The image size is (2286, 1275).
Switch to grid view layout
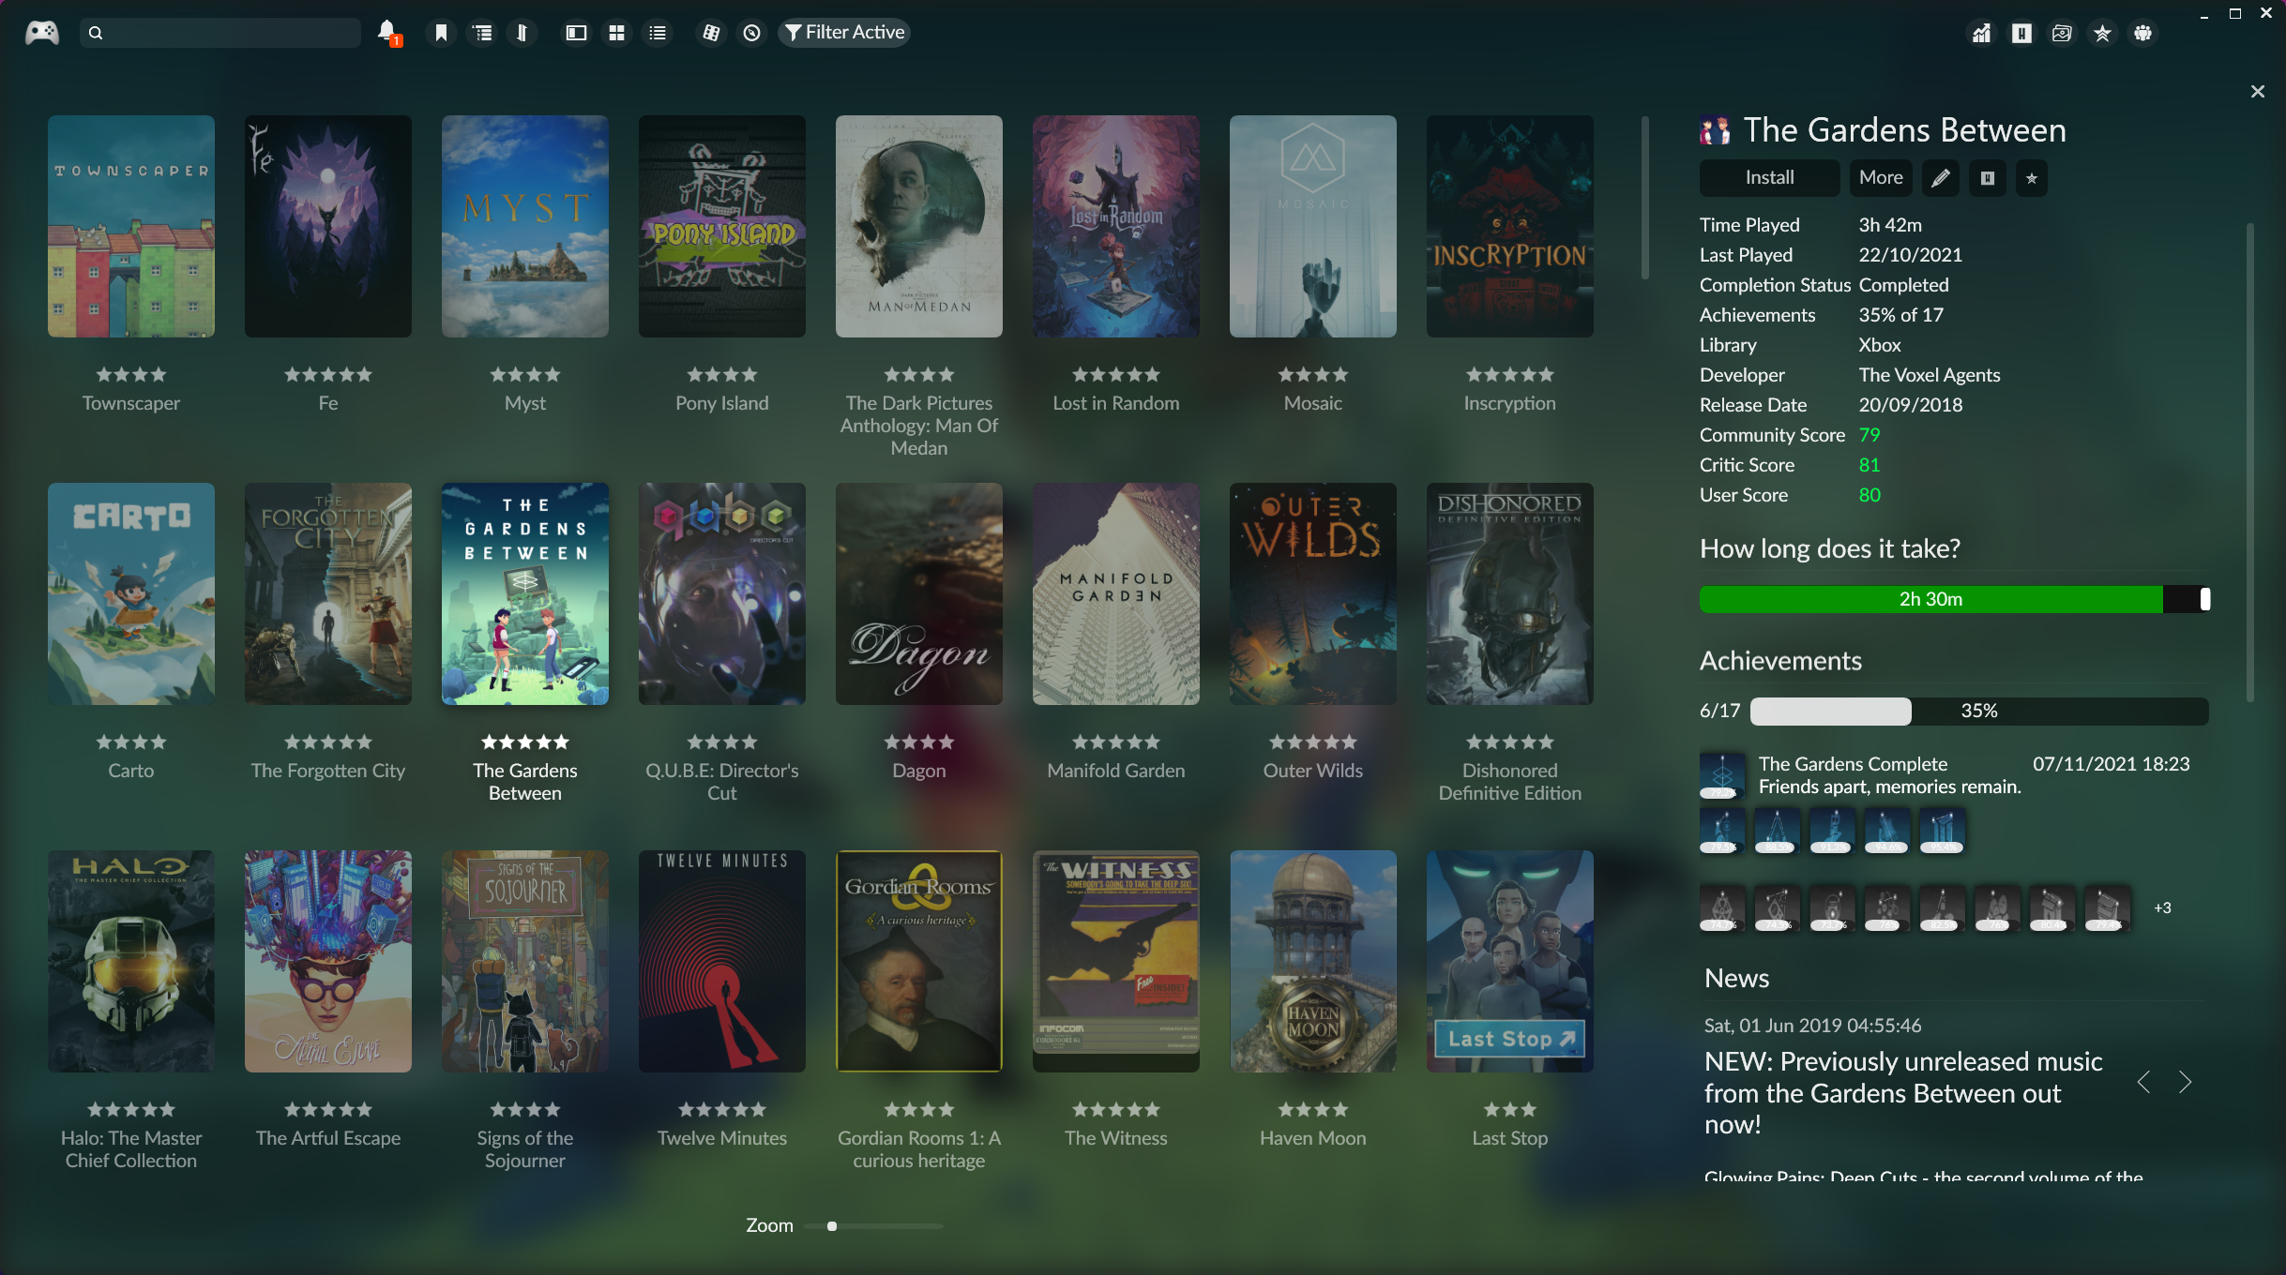click(x=616, y=33)
